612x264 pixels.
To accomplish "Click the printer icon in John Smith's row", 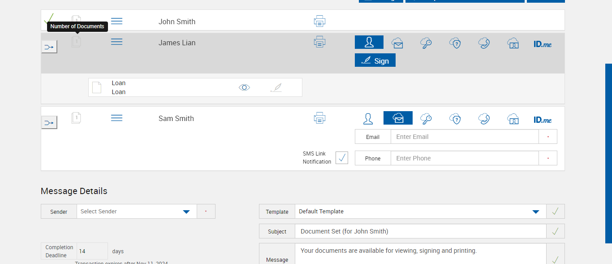I will (x=319, y=21).
